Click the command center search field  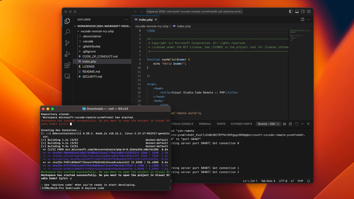[x=194, y=12]
